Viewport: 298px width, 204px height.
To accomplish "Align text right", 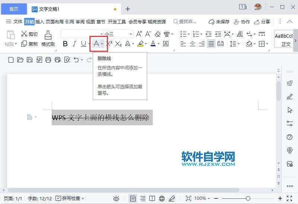I will point(202,44).
